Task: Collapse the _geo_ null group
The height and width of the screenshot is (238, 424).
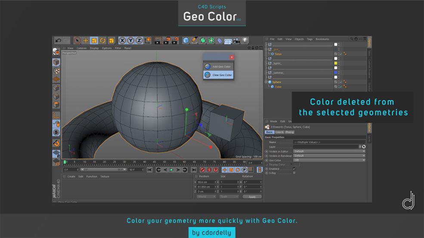Action: [266, 49]
